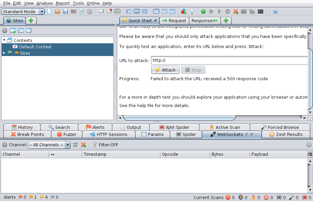The image size is (313, 201).
Task: Open the Analyse menu
Action: coord(44,3)
